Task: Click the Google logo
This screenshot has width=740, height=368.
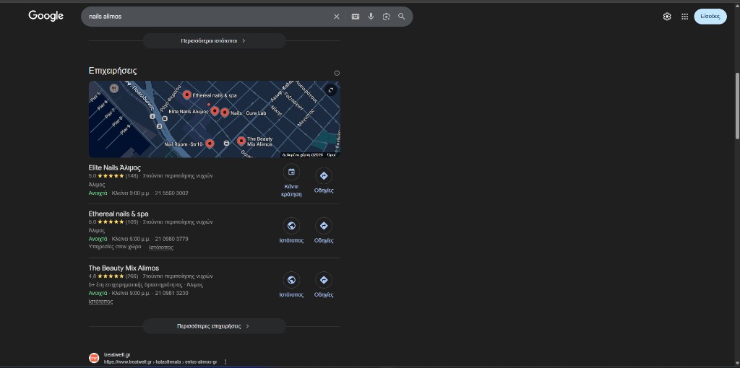Action: click(46, 16)
